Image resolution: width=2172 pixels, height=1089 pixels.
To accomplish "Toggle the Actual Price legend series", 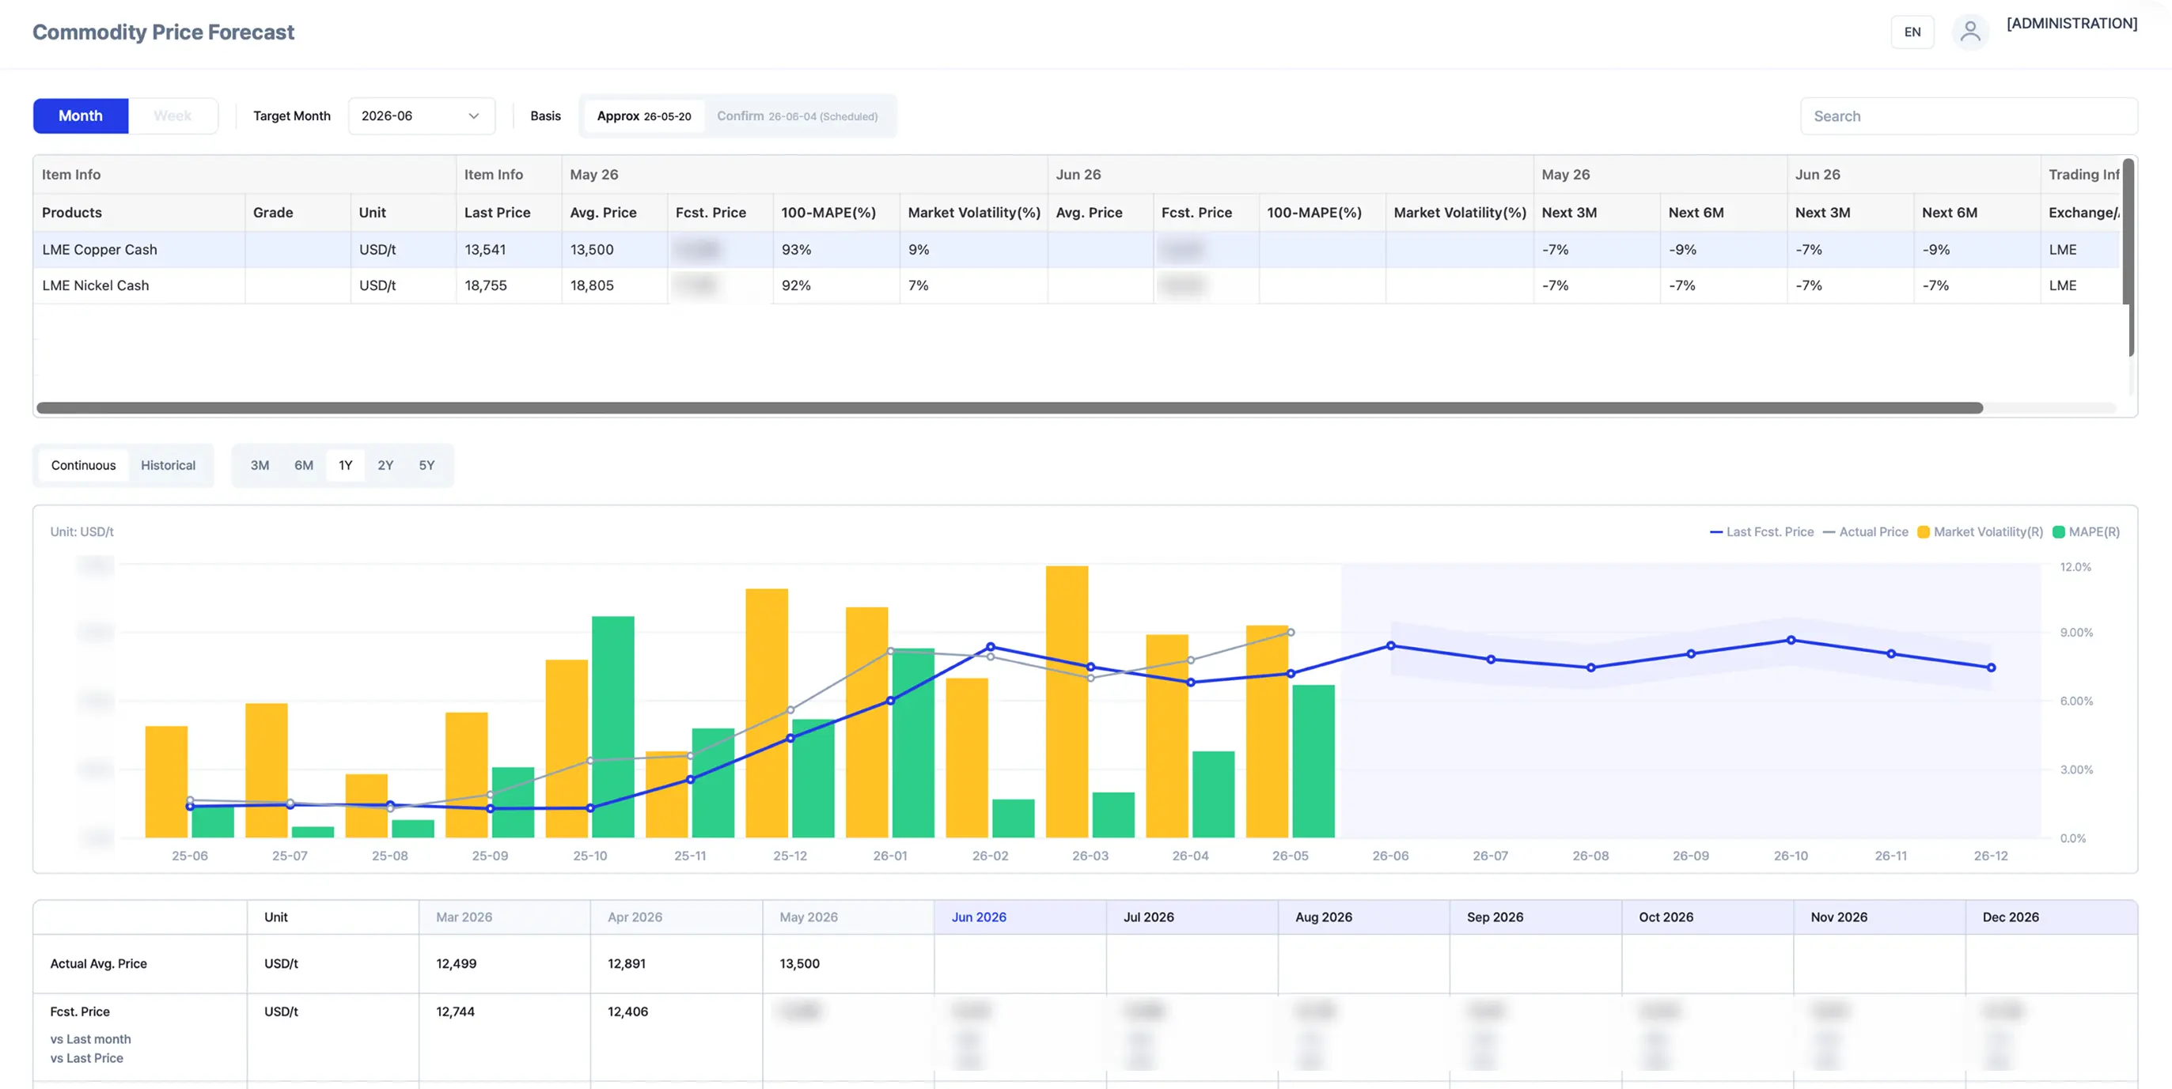I will pos(1865,532).
